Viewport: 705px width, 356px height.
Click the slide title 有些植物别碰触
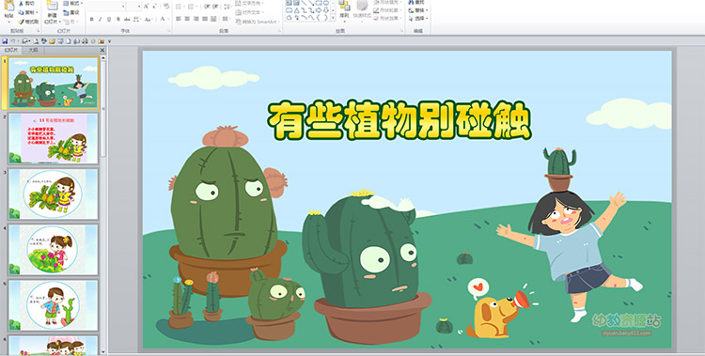pos(399,121)
